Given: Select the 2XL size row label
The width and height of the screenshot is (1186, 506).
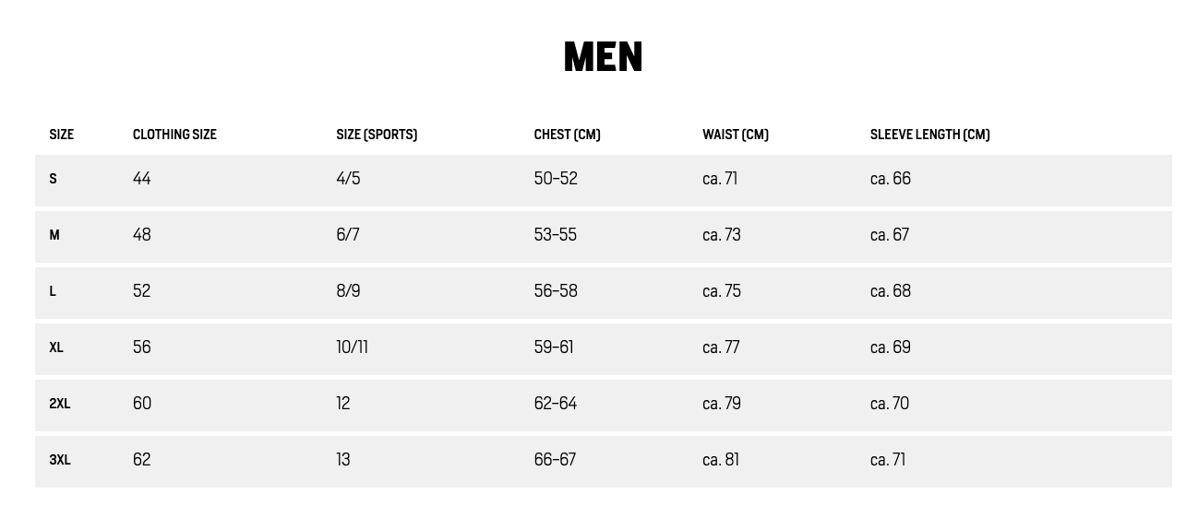Looking at the screenshot, I should [60, 404].
